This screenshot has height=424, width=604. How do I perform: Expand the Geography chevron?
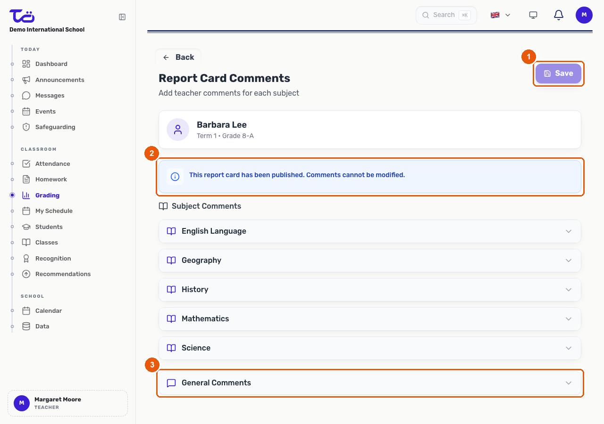point(569,261)
